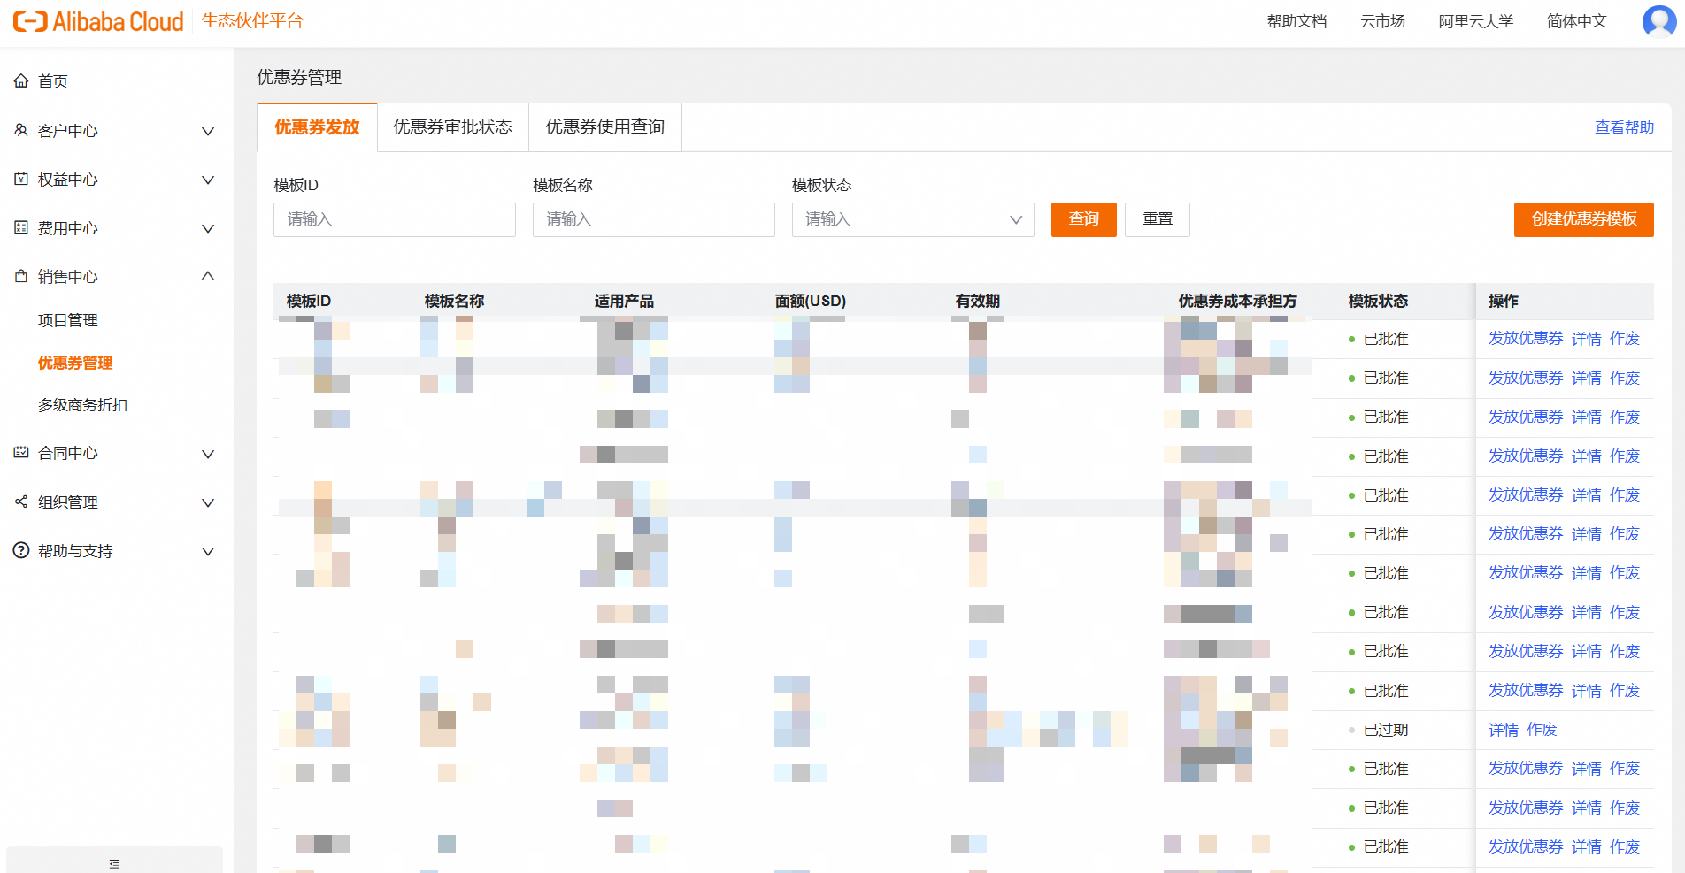Screen dimensions: 1685x873
Task: Switch to the 优惠券使用查询 tab
Action: [605, 127]
